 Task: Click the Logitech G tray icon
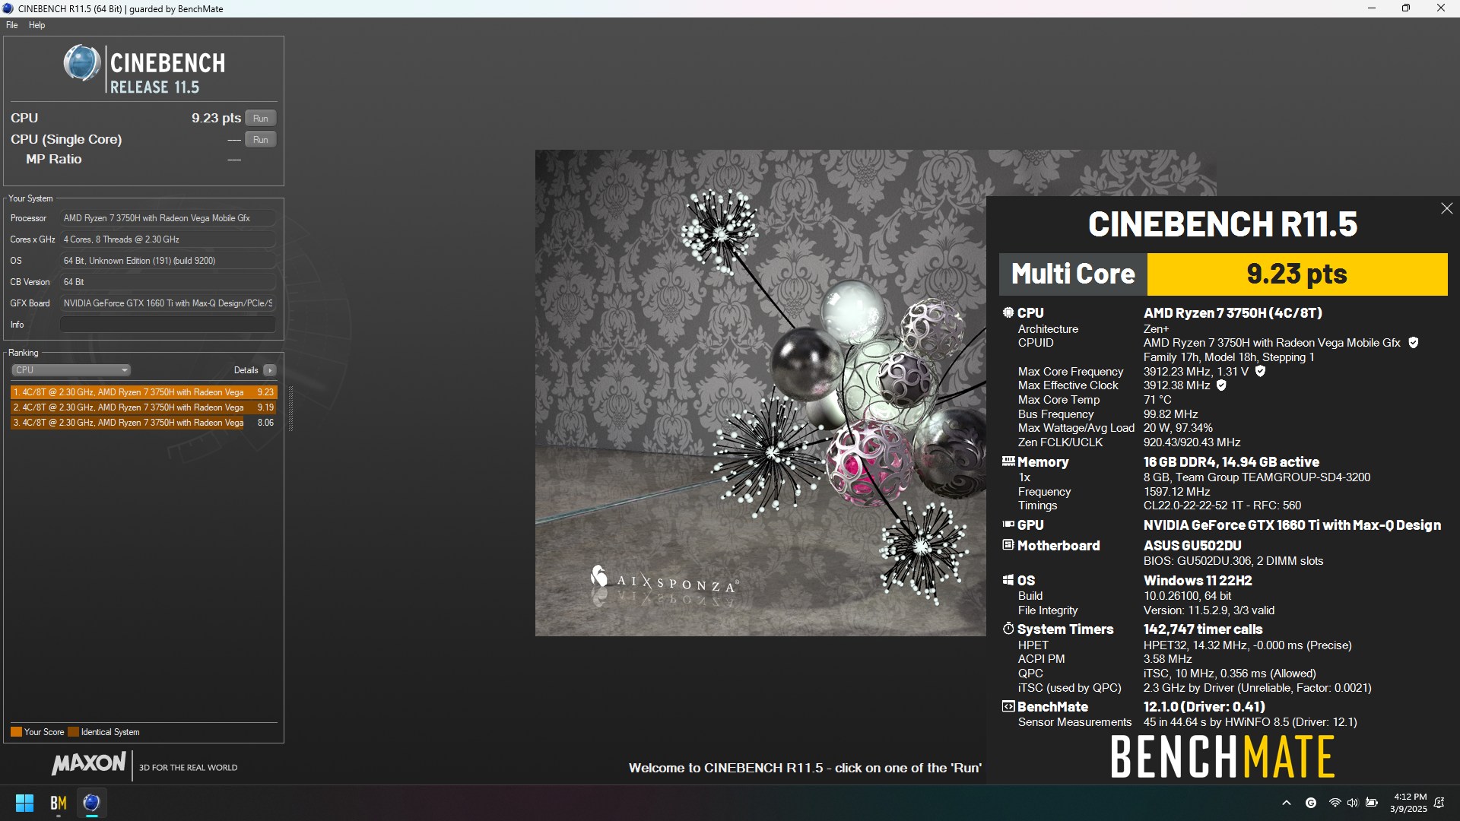tap(1311, 803)
